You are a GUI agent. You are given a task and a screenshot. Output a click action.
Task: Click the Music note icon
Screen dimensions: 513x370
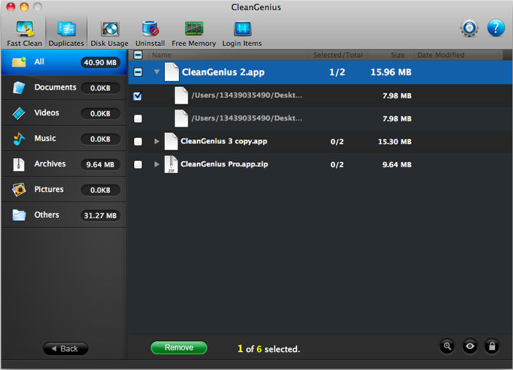pos(19,138)
